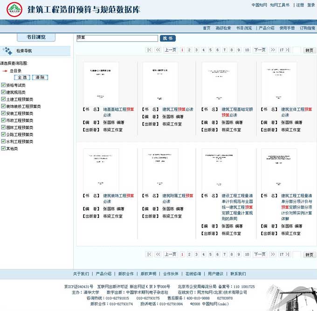The width and height of the screenshot is (317, 311).
Task: Uncheck the 资格考试类 checkbox
Action: click(x=3, y=86)
